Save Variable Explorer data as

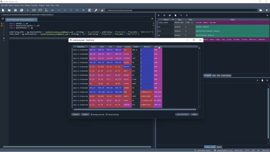click(170, 15)
